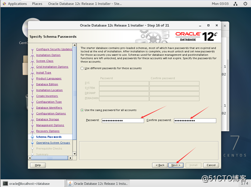Viewport: 251px width, 187px height.
Task: Go to System Class step
Action: pos(45,61)
